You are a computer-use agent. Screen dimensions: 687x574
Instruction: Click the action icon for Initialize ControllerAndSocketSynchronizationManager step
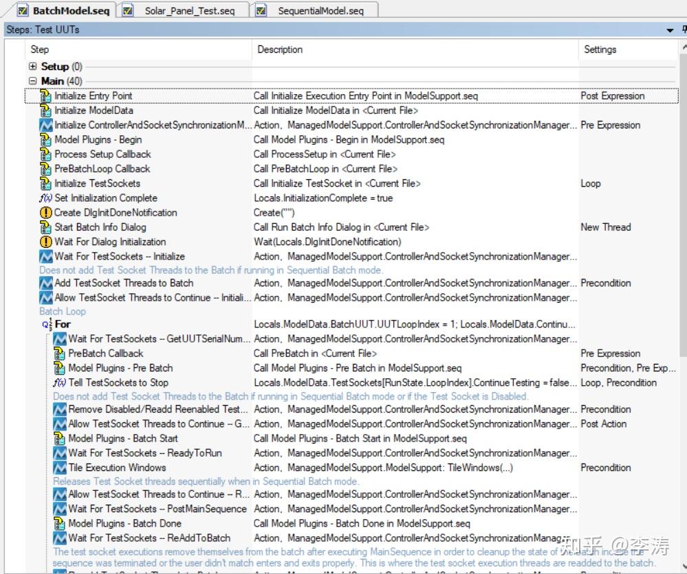(x=46, y=126)
